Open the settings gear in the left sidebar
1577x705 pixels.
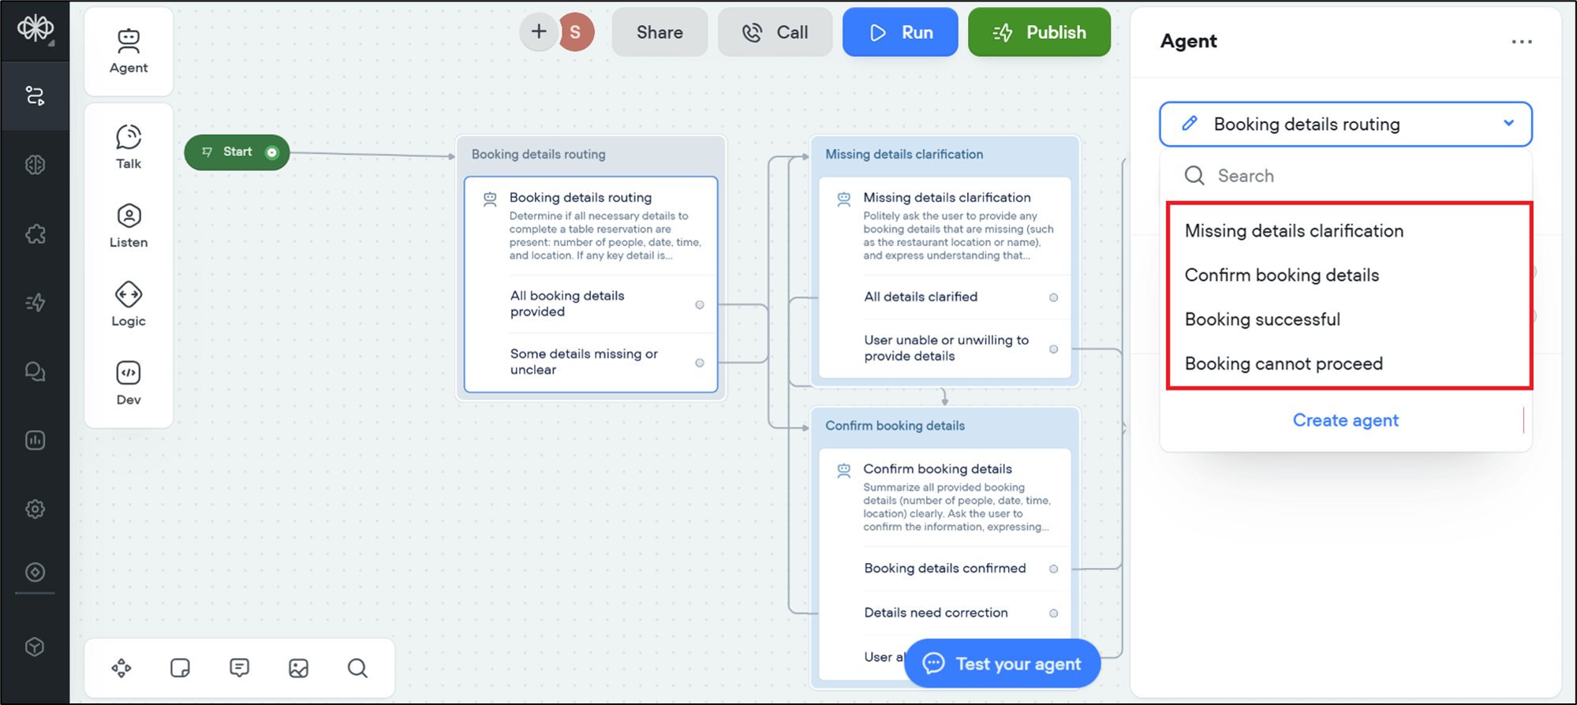(35, 509)
